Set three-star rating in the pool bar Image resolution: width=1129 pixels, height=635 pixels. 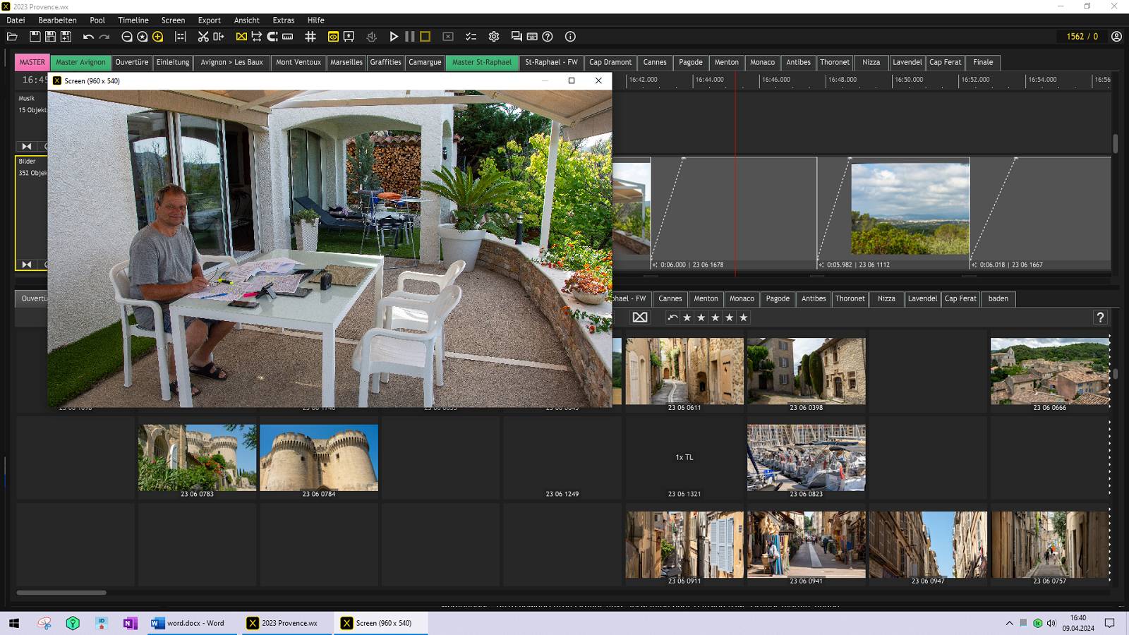coord(716,317)
